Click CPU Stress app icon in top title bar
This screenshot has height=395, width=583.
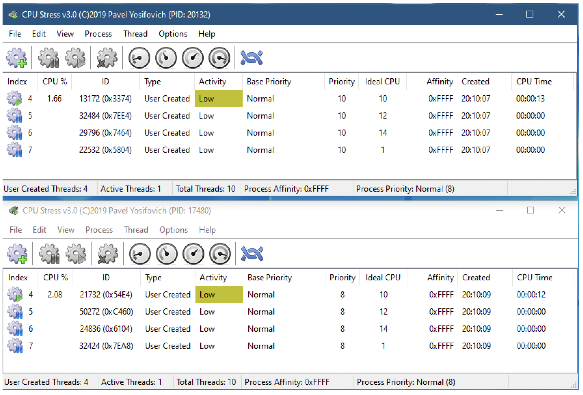tap(13, 14)
